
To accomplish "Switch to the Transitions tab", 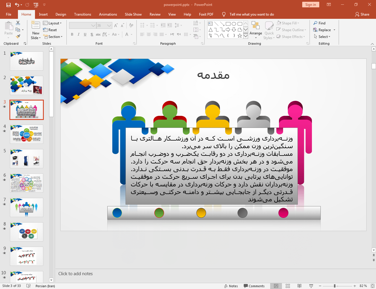I will pos(83,14).
